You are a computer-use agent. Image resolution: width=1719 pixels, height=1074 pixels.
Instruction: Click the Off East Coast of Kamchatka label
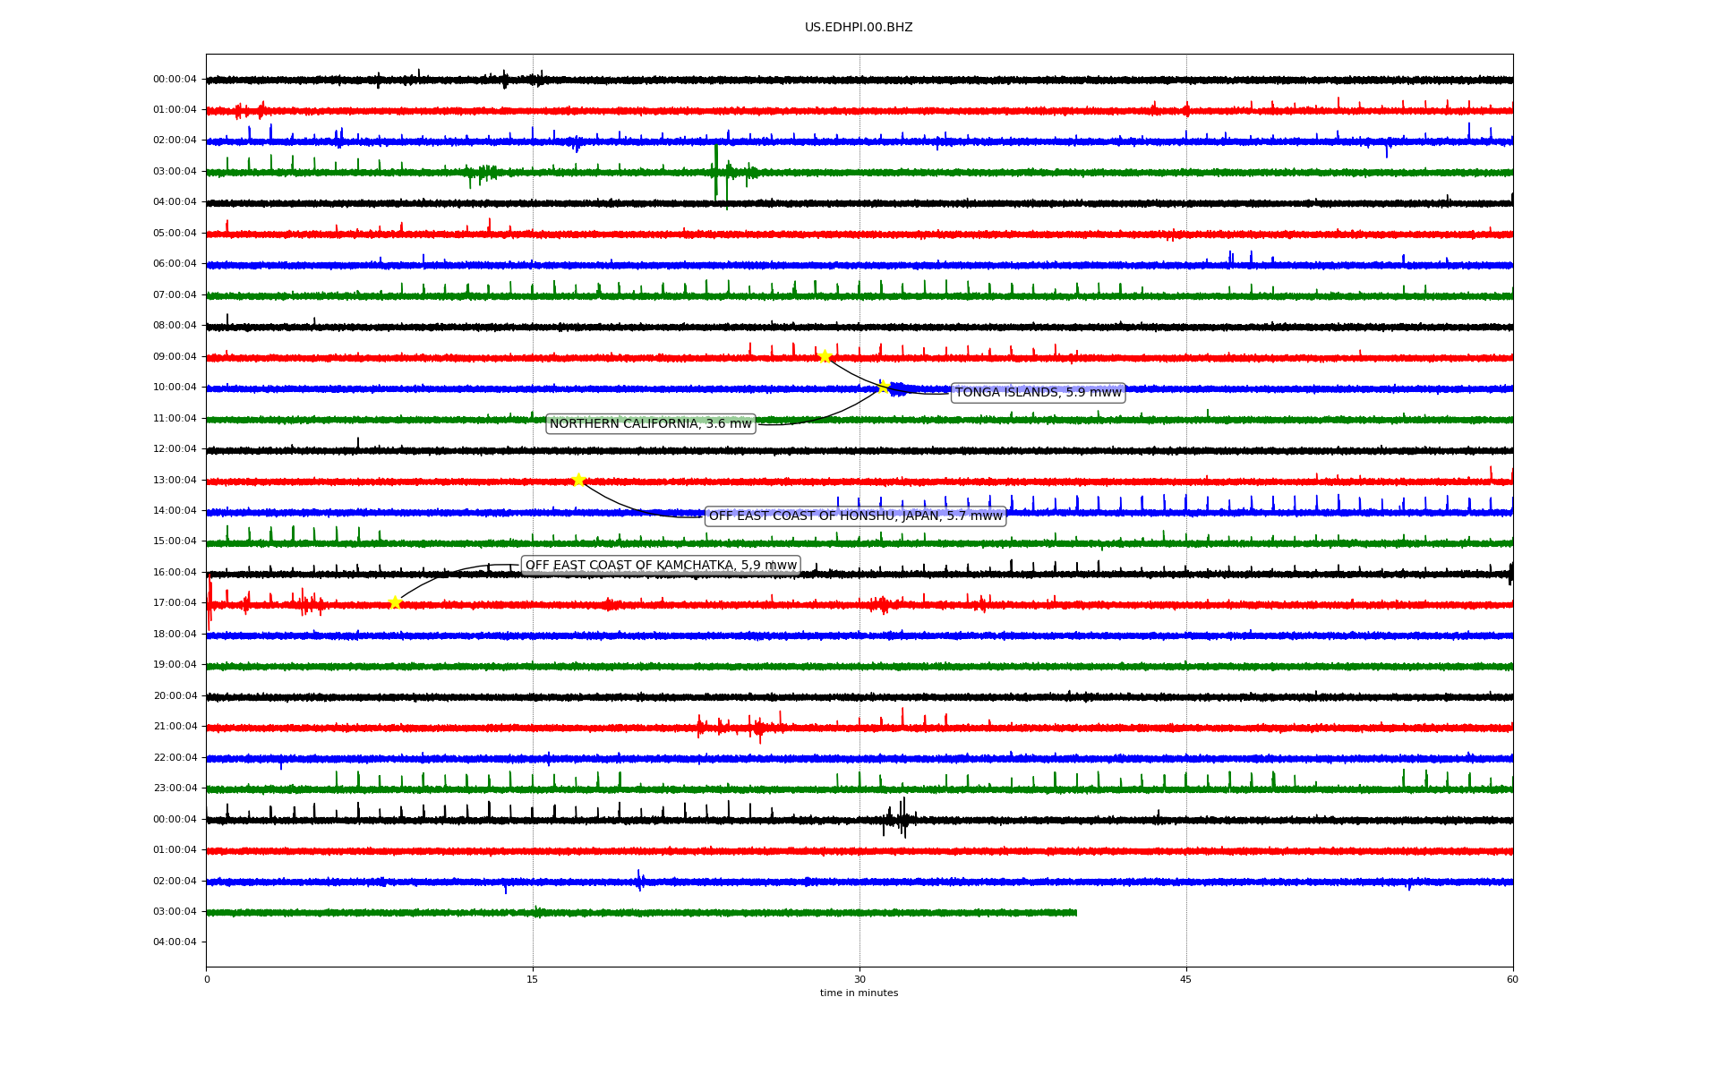(x=660, y=566)
